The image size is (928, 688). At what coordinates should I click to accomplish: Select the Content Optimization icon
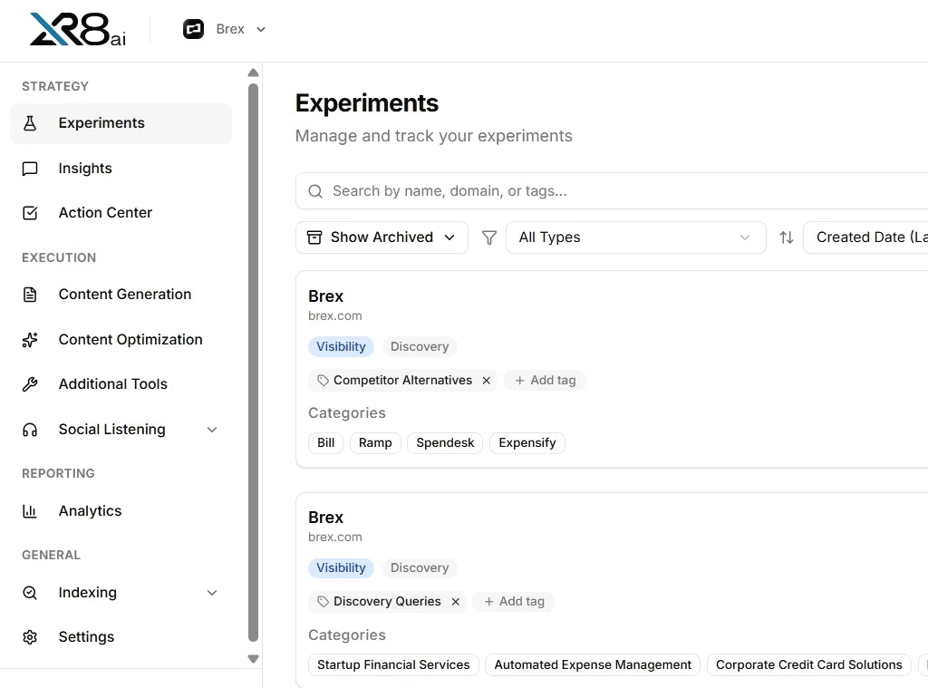30,339
